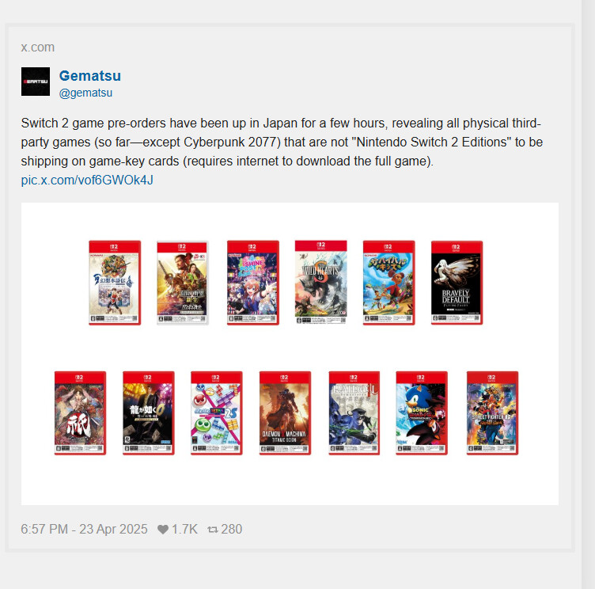The height and width of the screenshot is (589, 595).
Task: Select the Yakuza 0 game cover
Action: click(x=149, y=413)
